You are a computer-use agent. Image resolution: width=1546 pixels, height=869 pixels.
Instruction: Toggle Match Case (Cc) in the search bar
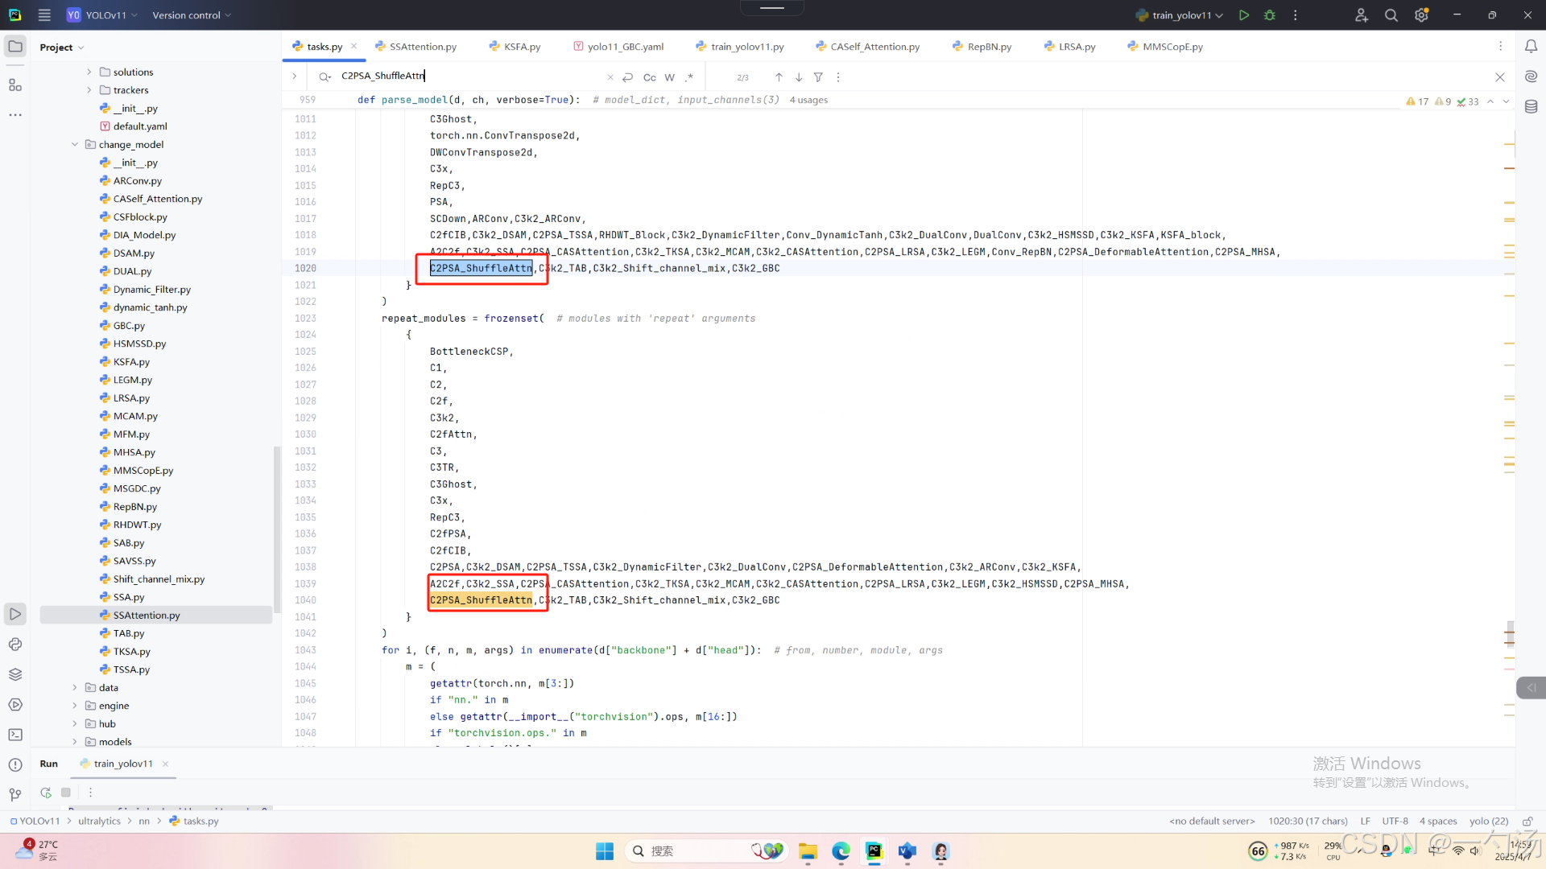coord(649,77)
